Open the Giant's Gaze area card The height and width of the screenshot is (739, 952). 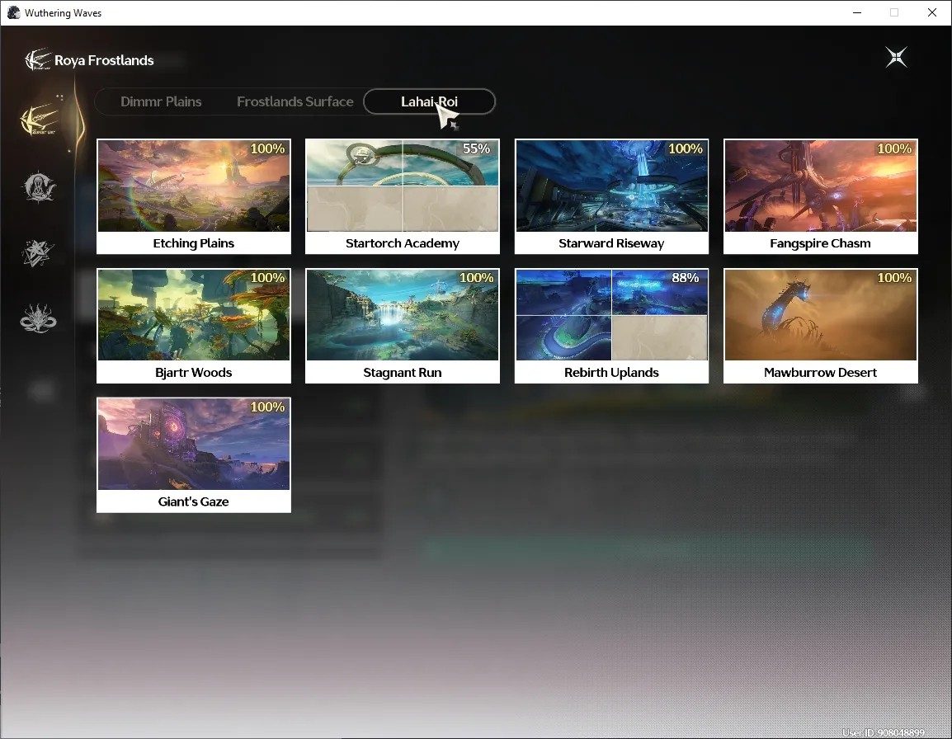(x=194, y=454)
